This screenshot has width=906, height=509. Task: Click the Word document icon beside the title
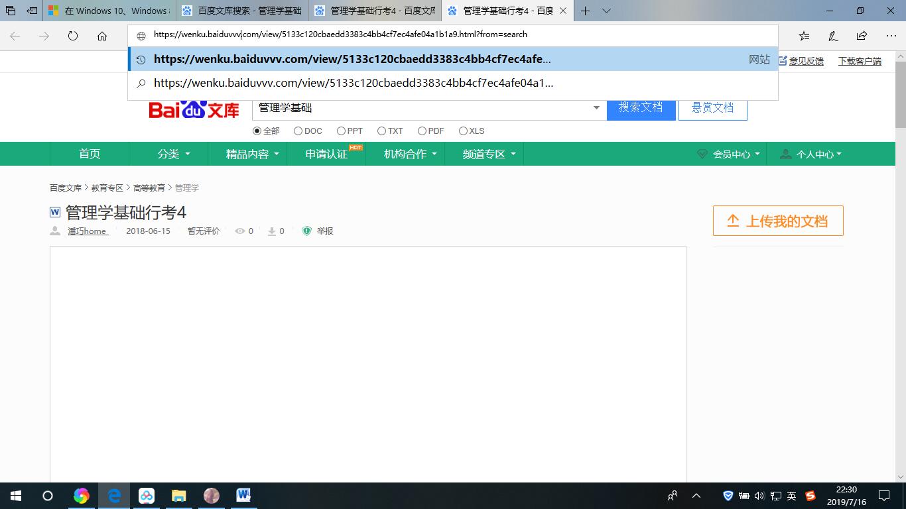pos(54,211)
